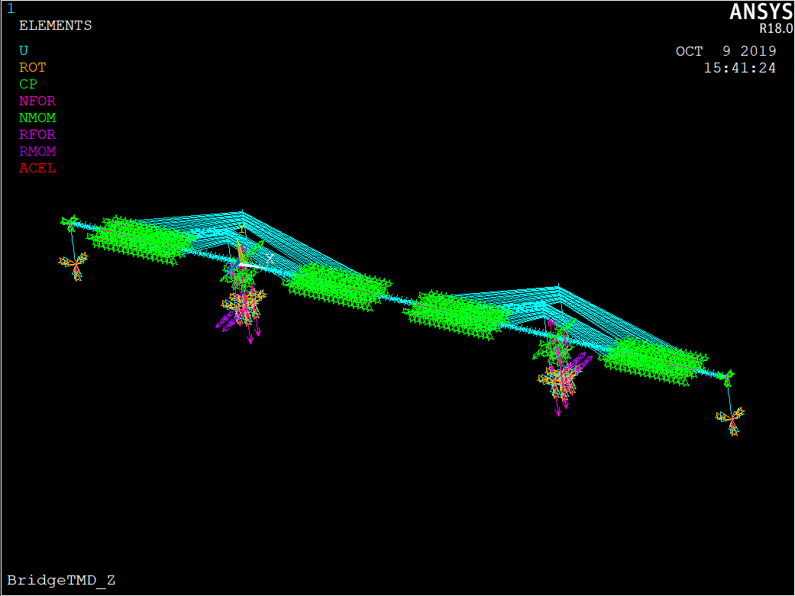Click the ELEMENTS plot type heading
795x596 pixels.
(x=55, y=25)
